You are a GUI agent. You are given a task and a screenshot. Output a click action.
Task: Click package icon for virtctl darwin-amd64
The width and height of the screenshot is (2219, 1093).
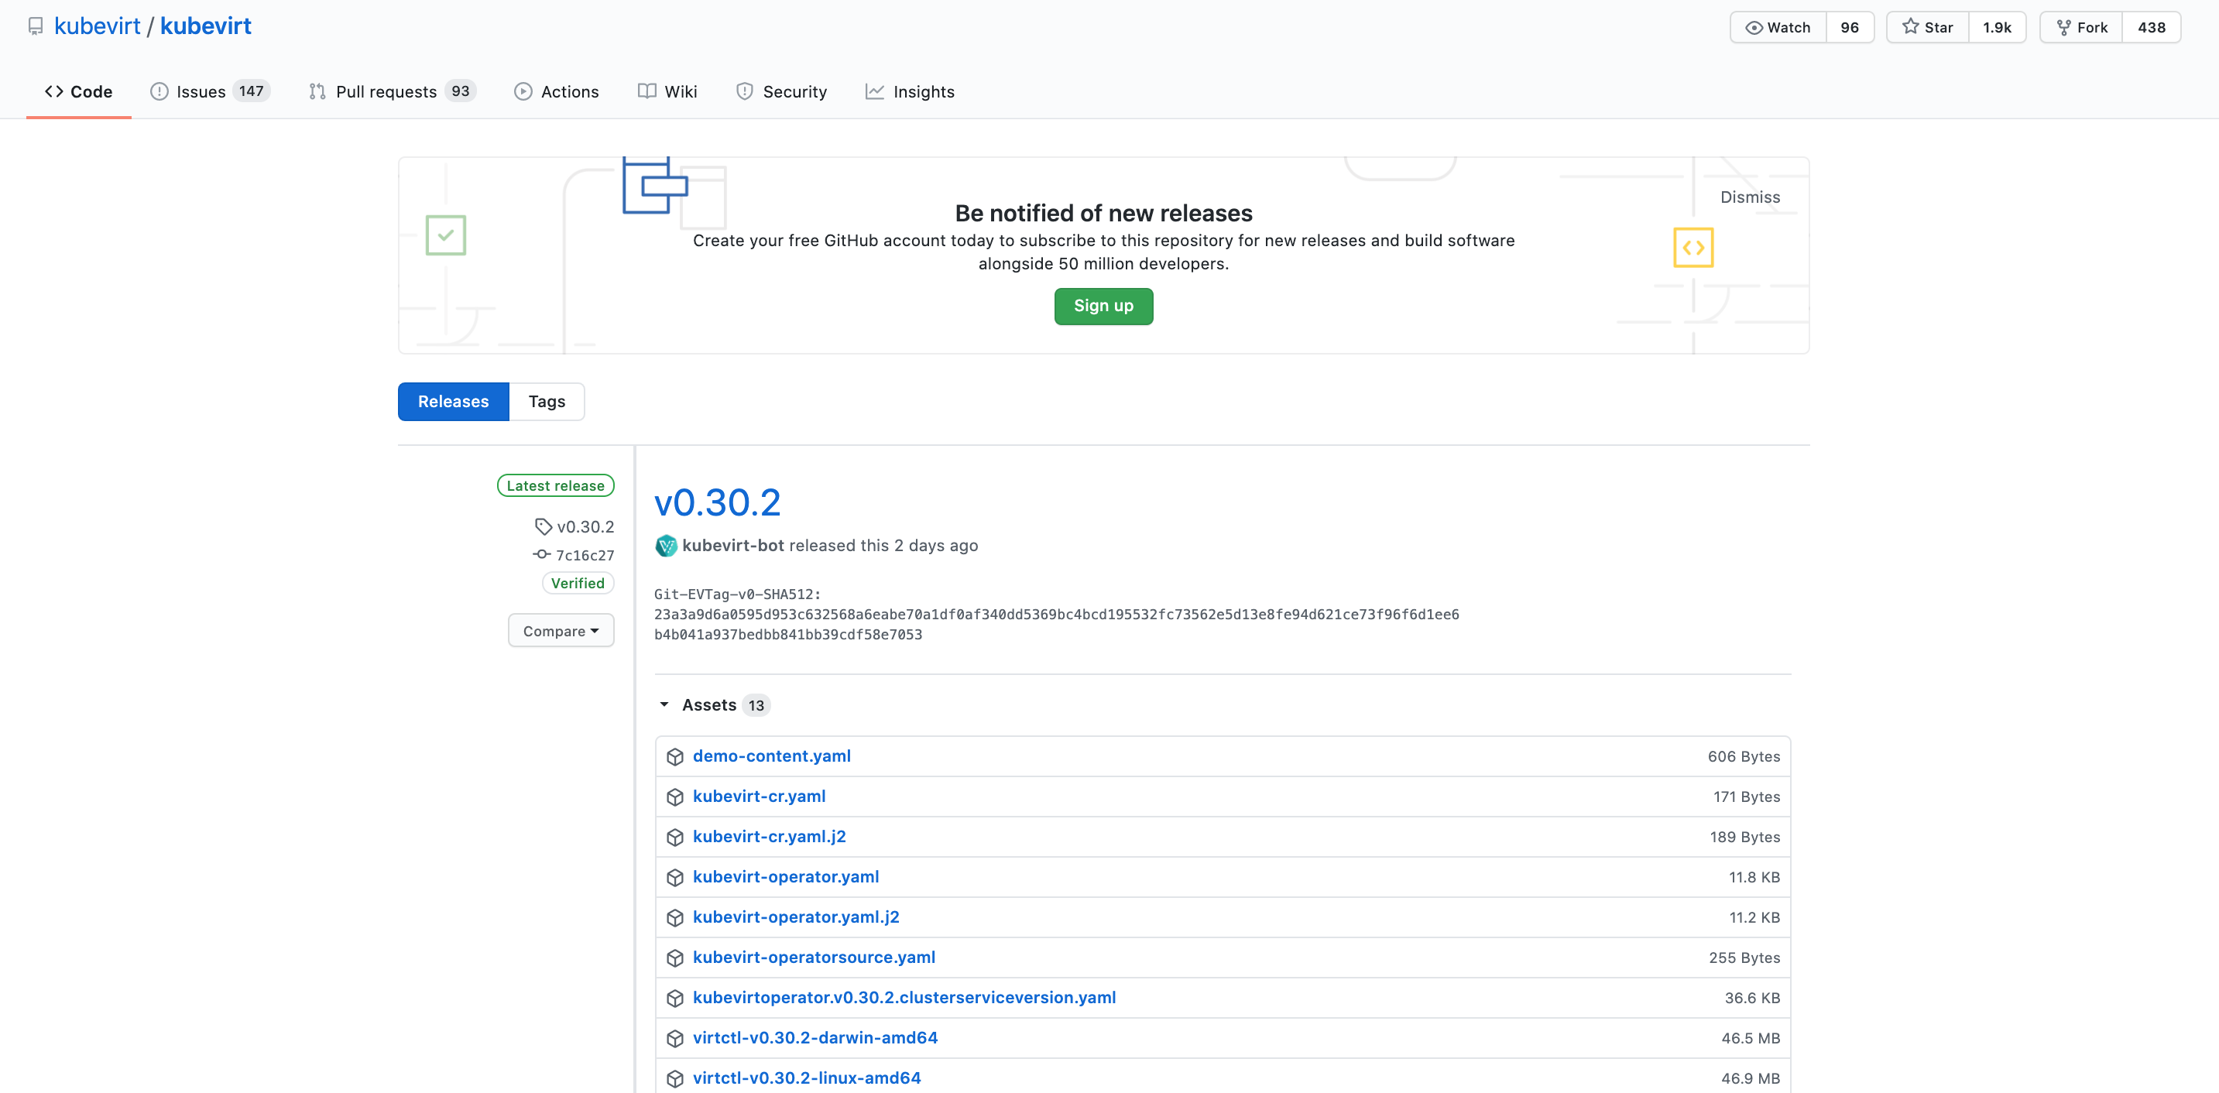point(675,1038)
